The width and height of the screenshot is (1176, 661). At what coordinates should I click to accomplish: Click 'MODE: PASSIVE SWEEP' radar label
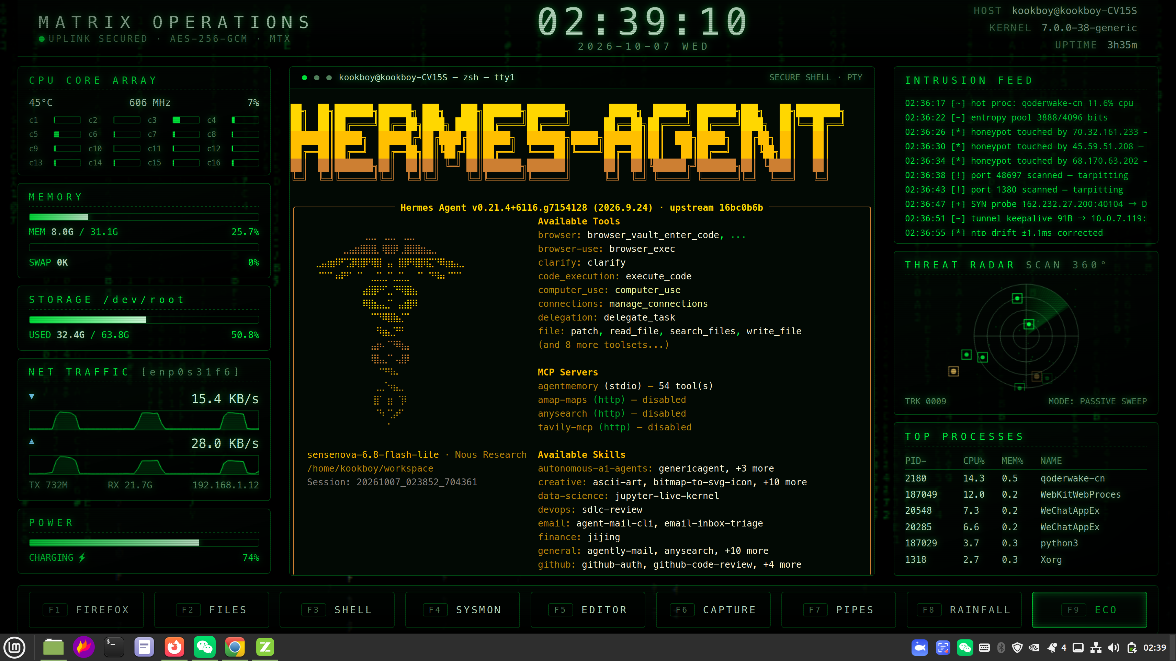point(1097,402)
